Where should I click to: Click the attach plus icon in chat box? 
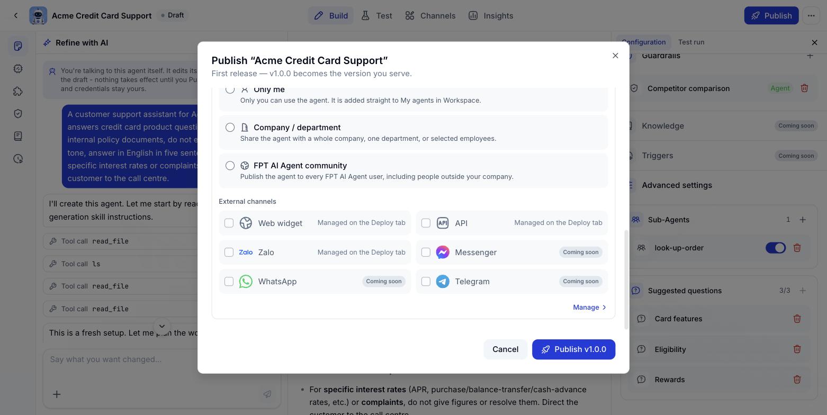point(57,394)
